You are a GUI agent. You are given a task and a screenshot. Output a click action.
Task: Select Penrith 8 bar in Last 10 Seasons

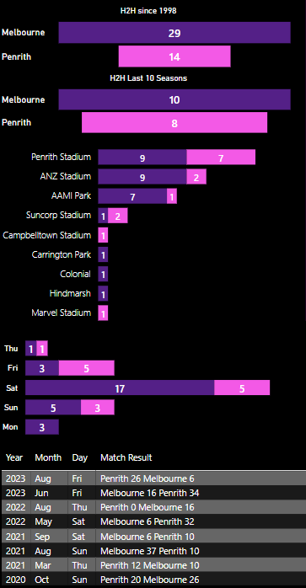174,123
